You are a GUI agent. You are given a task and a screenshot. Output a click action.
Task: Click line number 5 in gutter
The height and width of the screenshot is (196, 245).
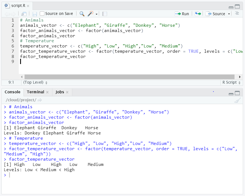pos(13,41)
